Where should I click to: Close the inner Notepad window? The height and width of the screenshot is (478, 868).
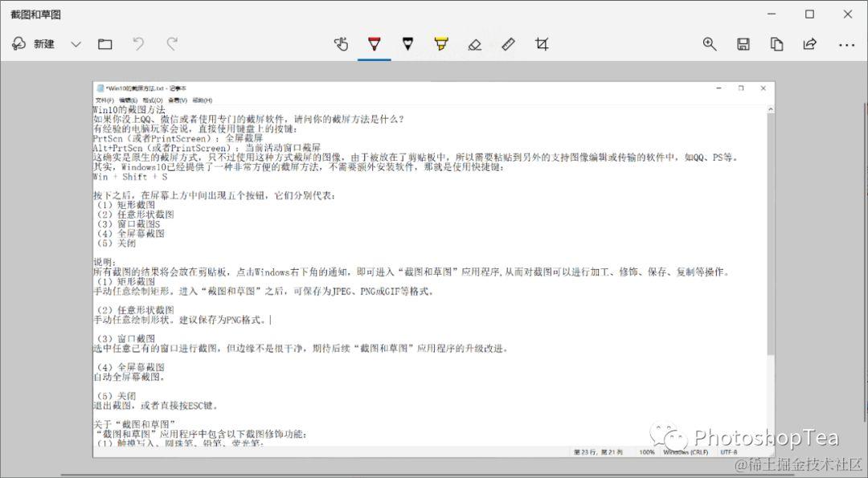point(764,88)
